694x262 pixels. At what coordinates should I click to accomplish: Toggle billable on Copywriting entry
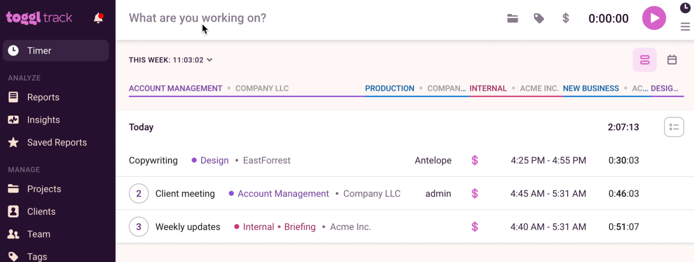coord(475,161)
